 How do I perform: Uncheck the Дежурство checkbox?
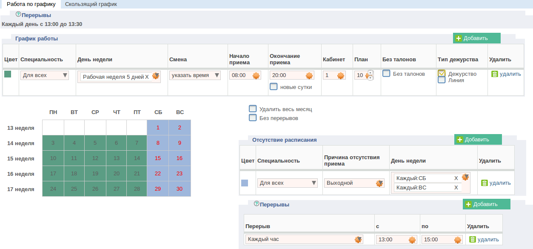coord(442,74)
